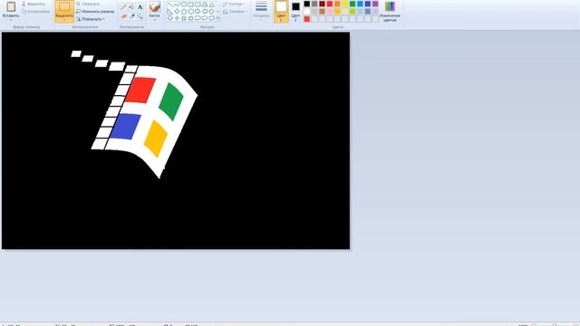Pick the purple palette swatch
This screenshot has width=580, height=326.
click(375, 4)
